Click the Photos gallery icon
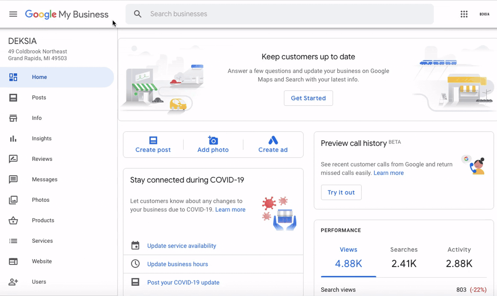 (13, 200)
